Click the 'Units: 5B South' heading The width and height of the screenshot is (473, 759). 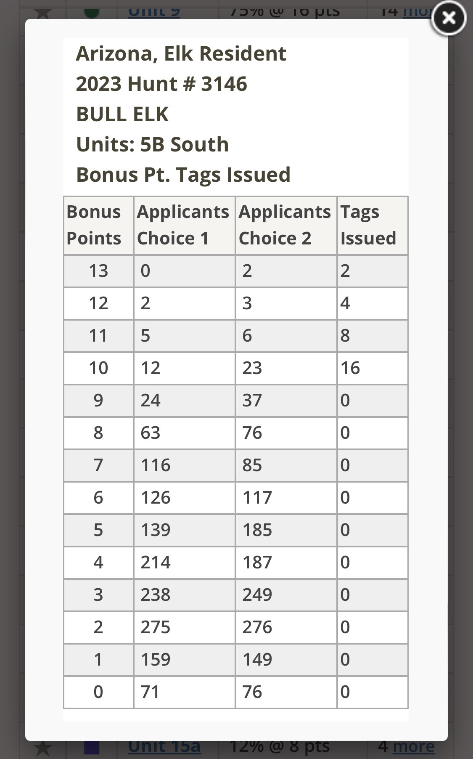pyautogui.click(x=152, y=144)
